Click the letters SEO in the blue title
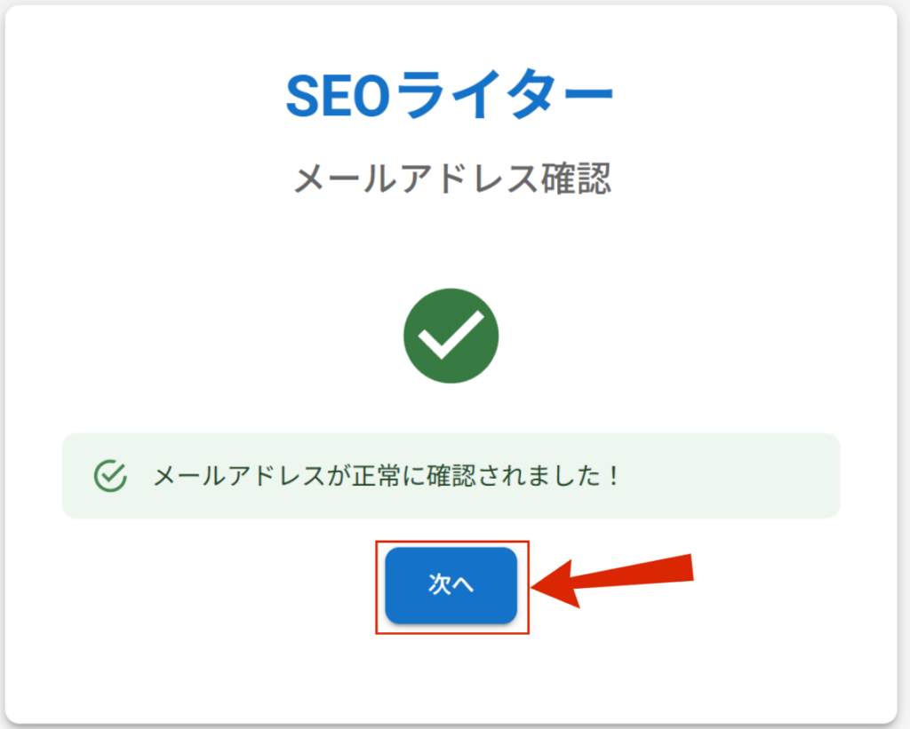The image size is (910, 729). (x=338, y=96)
